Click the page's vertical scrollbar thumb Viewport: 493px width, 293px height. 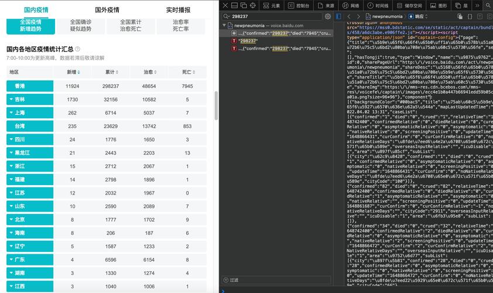click(x=216, y=105)
